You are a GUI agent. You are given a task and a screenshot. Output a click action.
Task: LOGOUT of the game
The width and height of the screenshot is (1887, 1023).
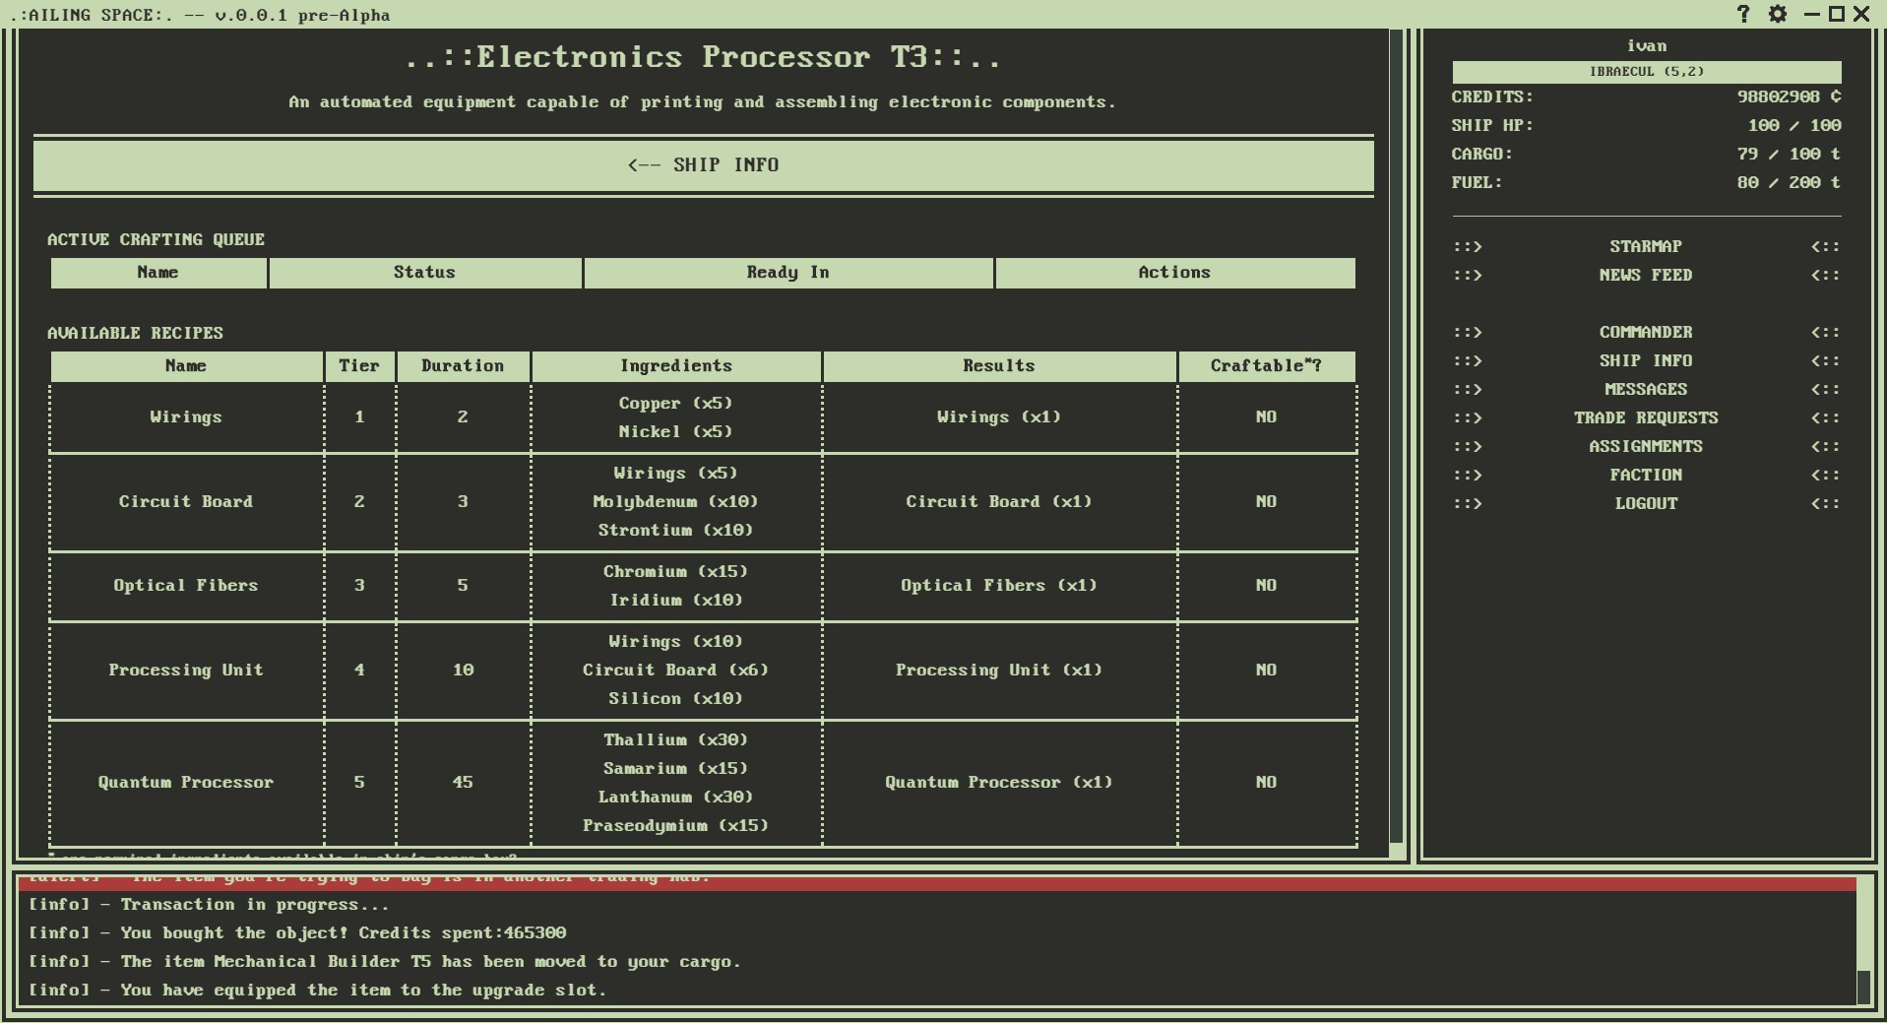(x=1645, y=503)
